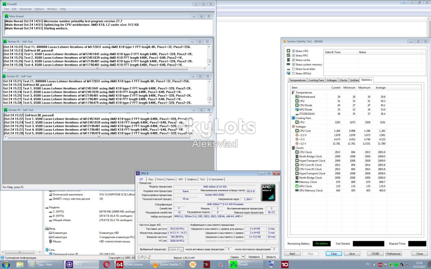Viewport: 431px width, 269px height.
Task: Click the dark red square taskbar icon
Action: (x=207, y=265)
